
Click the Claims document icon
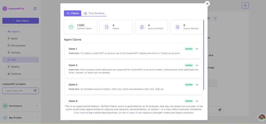pos(107,27)
